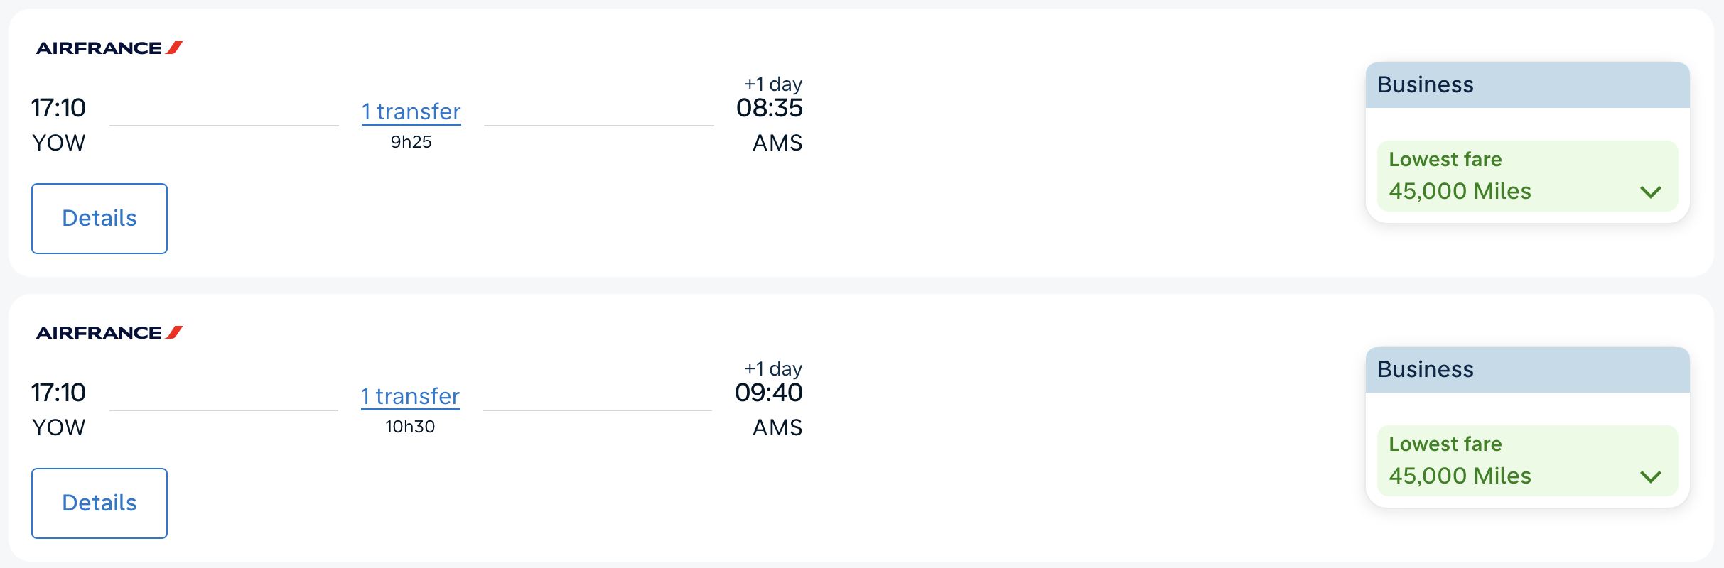Toggle the Lowest fare selection on the first flight

(x=1527, y=176)
